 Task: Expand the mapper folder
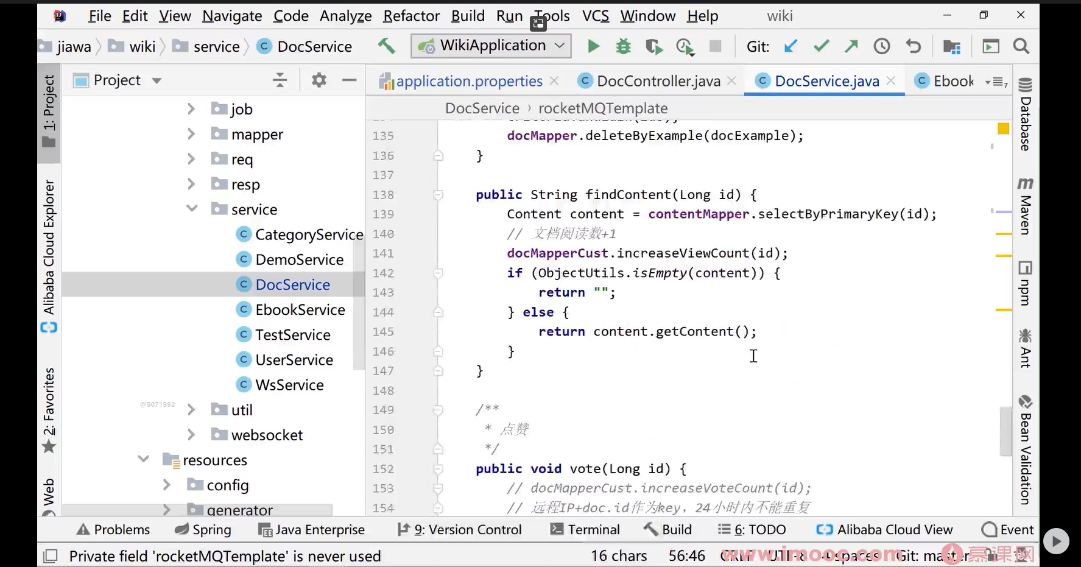(191, 133)
